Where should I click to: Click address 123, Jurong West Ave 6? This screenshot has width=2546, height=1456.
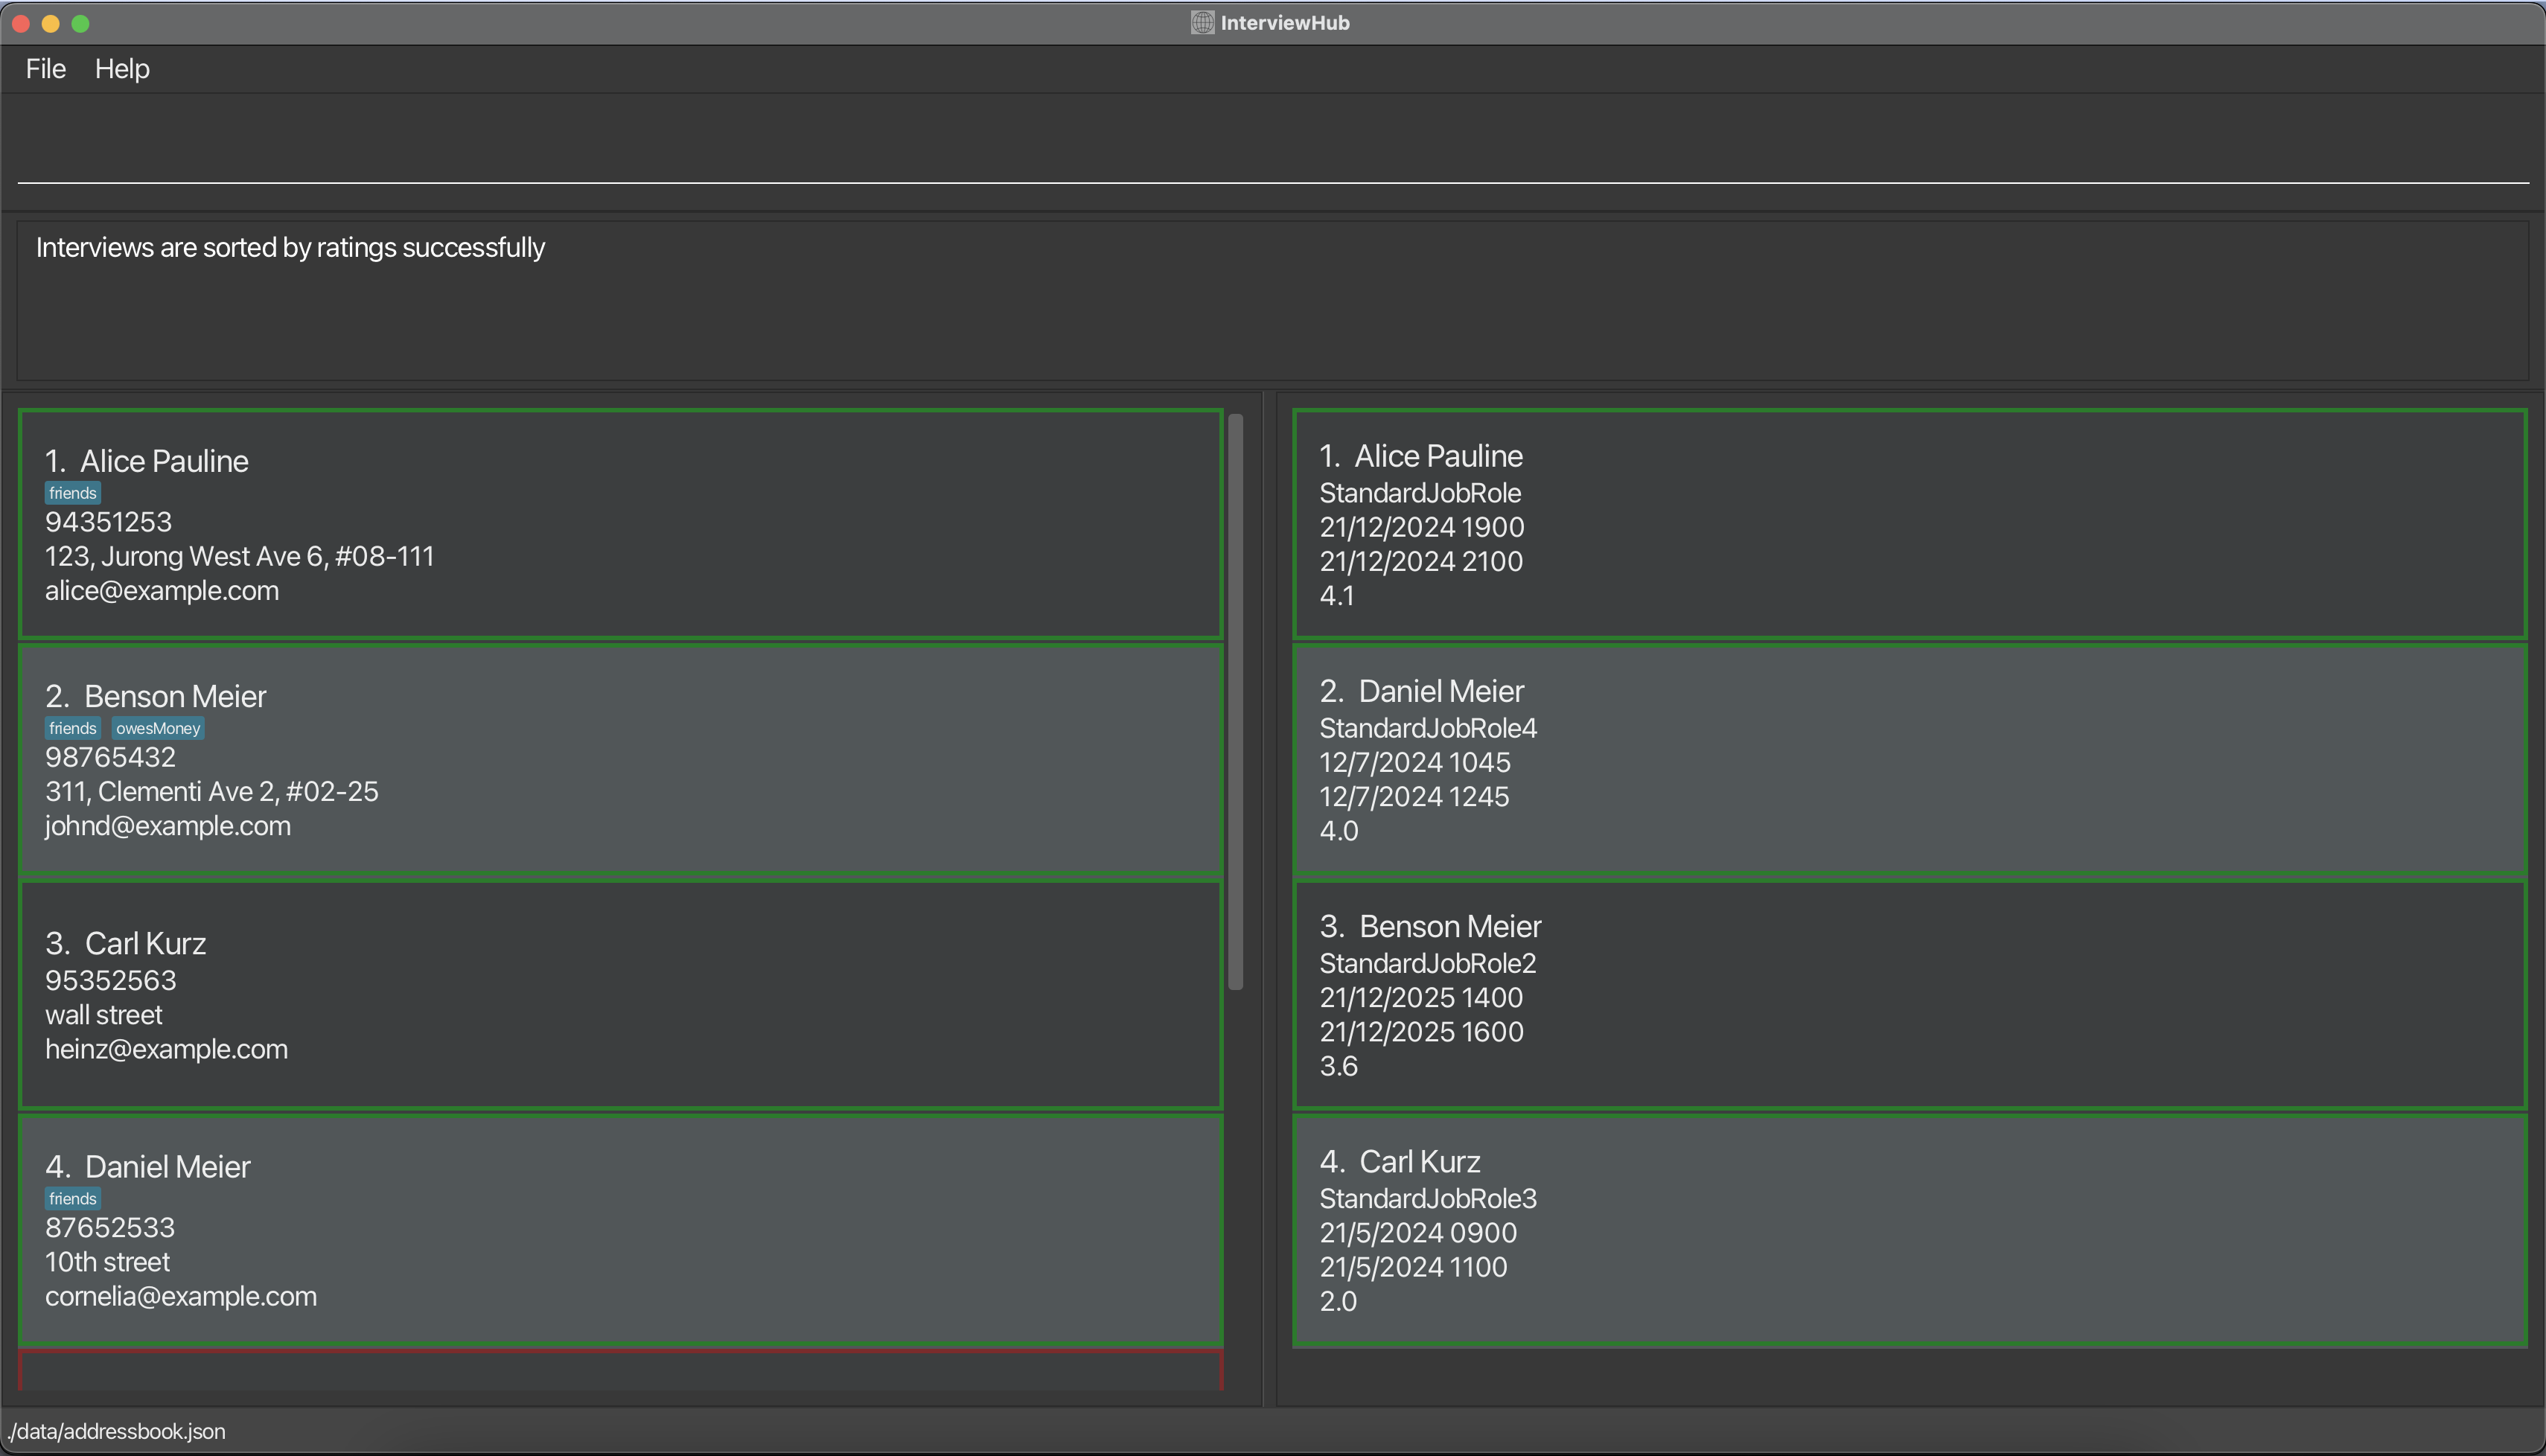240,556
